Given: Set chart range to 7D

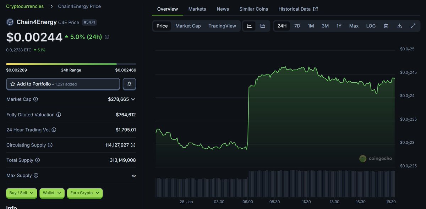Looking at the screenshot, I should 297,26.
